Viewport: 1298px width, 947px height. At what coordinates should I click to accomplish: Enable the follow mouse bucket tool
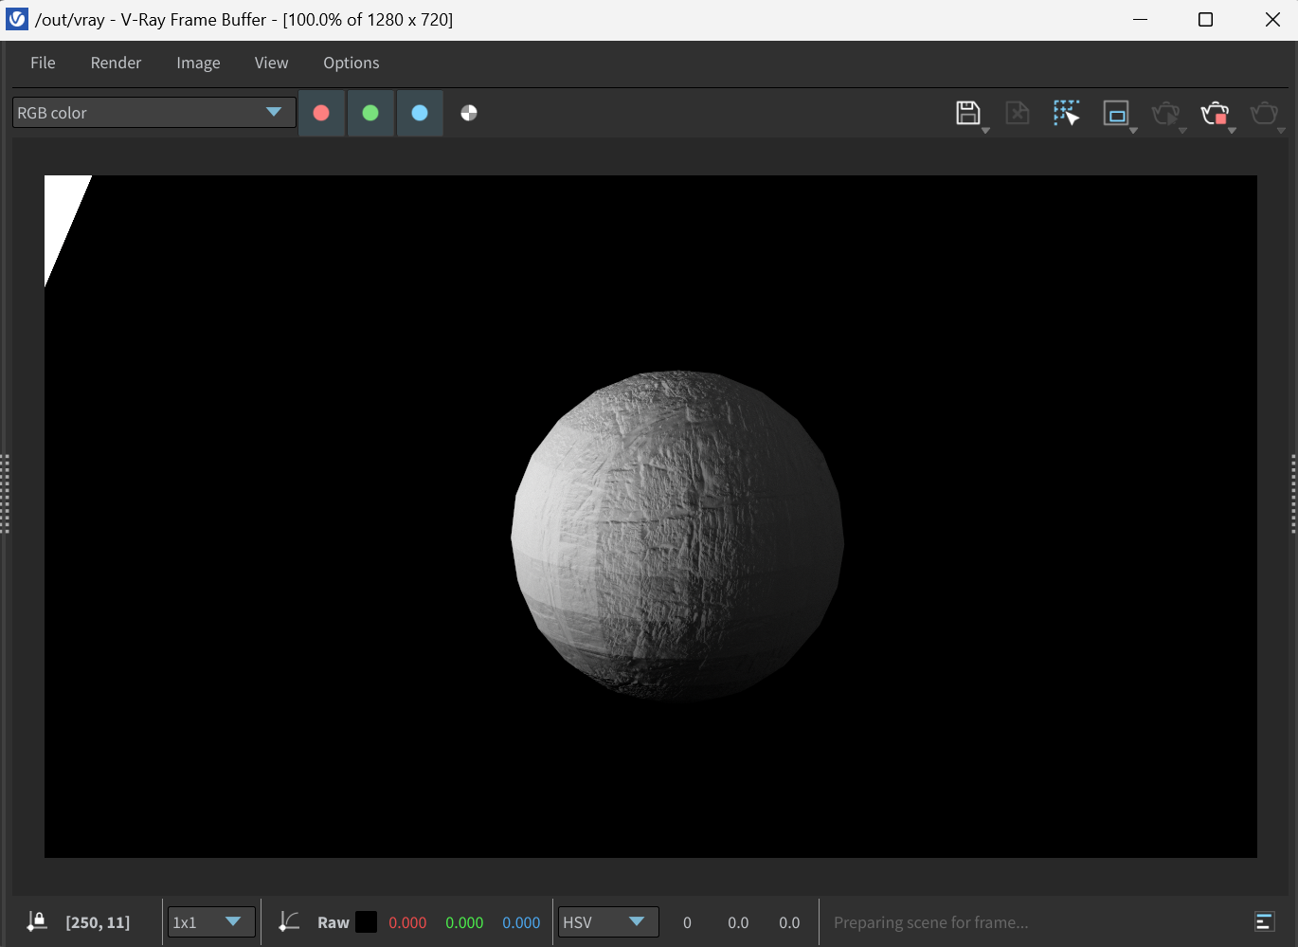click(1067, 113)
